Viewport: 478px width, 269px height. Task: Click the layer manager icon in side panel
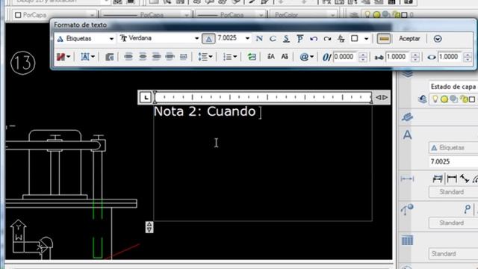tap(422, 99)
